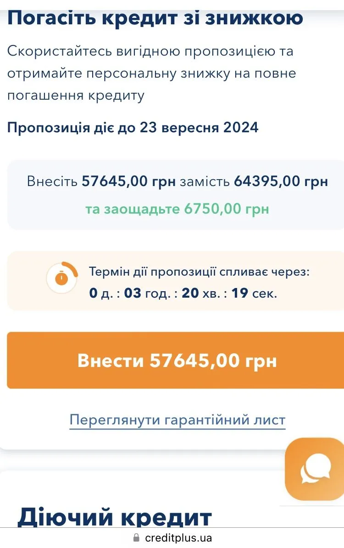Click the word "замість" between the amounts
Screen dimensions: 344x548
(205, 181)
